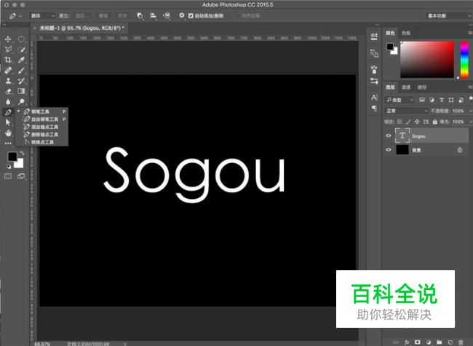
Task: Change screen mode icon
Action: [21, 176]
